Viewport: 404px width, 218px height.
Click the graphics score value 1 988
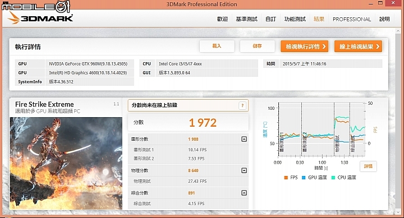tap(193, 139)
